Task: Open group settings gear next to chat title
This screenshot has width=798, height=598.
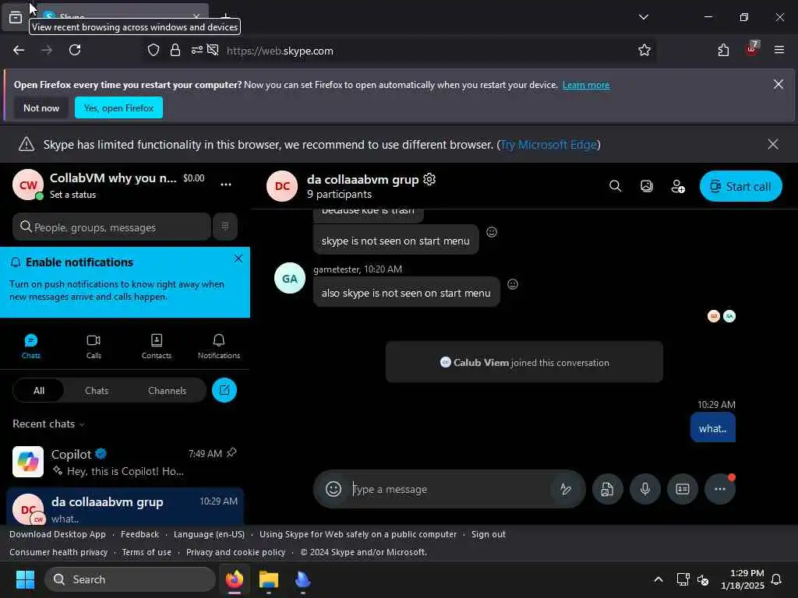Action: point(429,180)
